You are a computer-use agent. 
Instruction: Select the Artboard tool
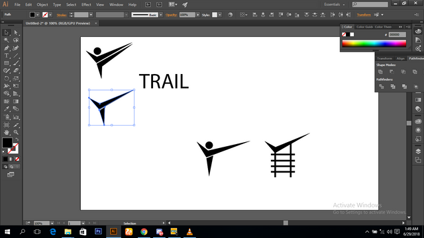click(x=7, y=125)
